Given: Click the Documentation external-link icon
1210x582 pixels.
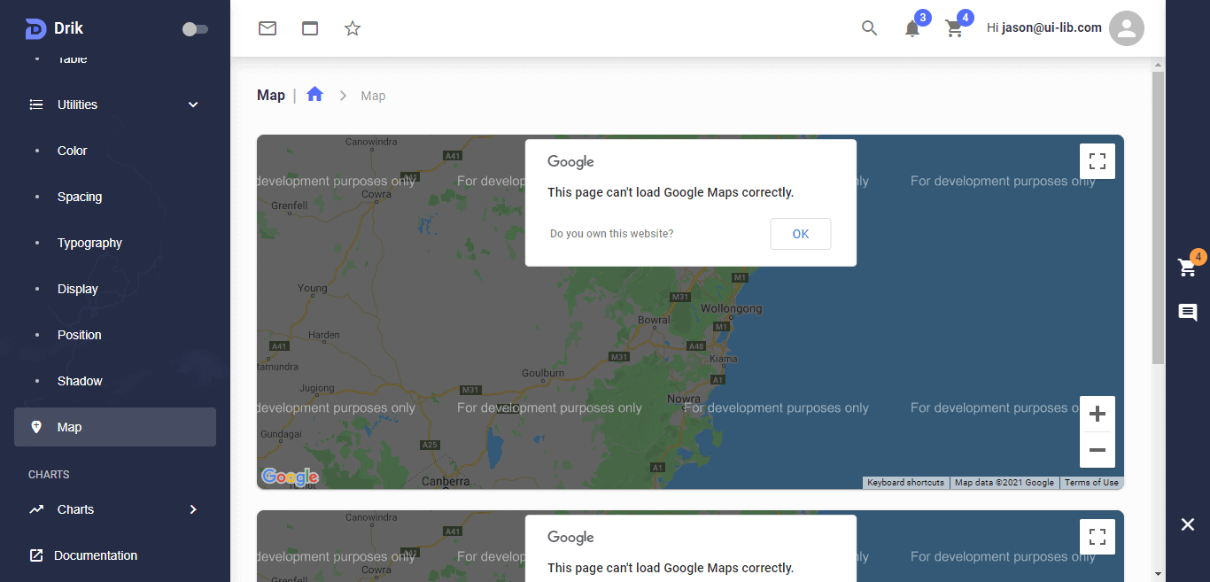Looking at the screenshot, I should (36, 555).
